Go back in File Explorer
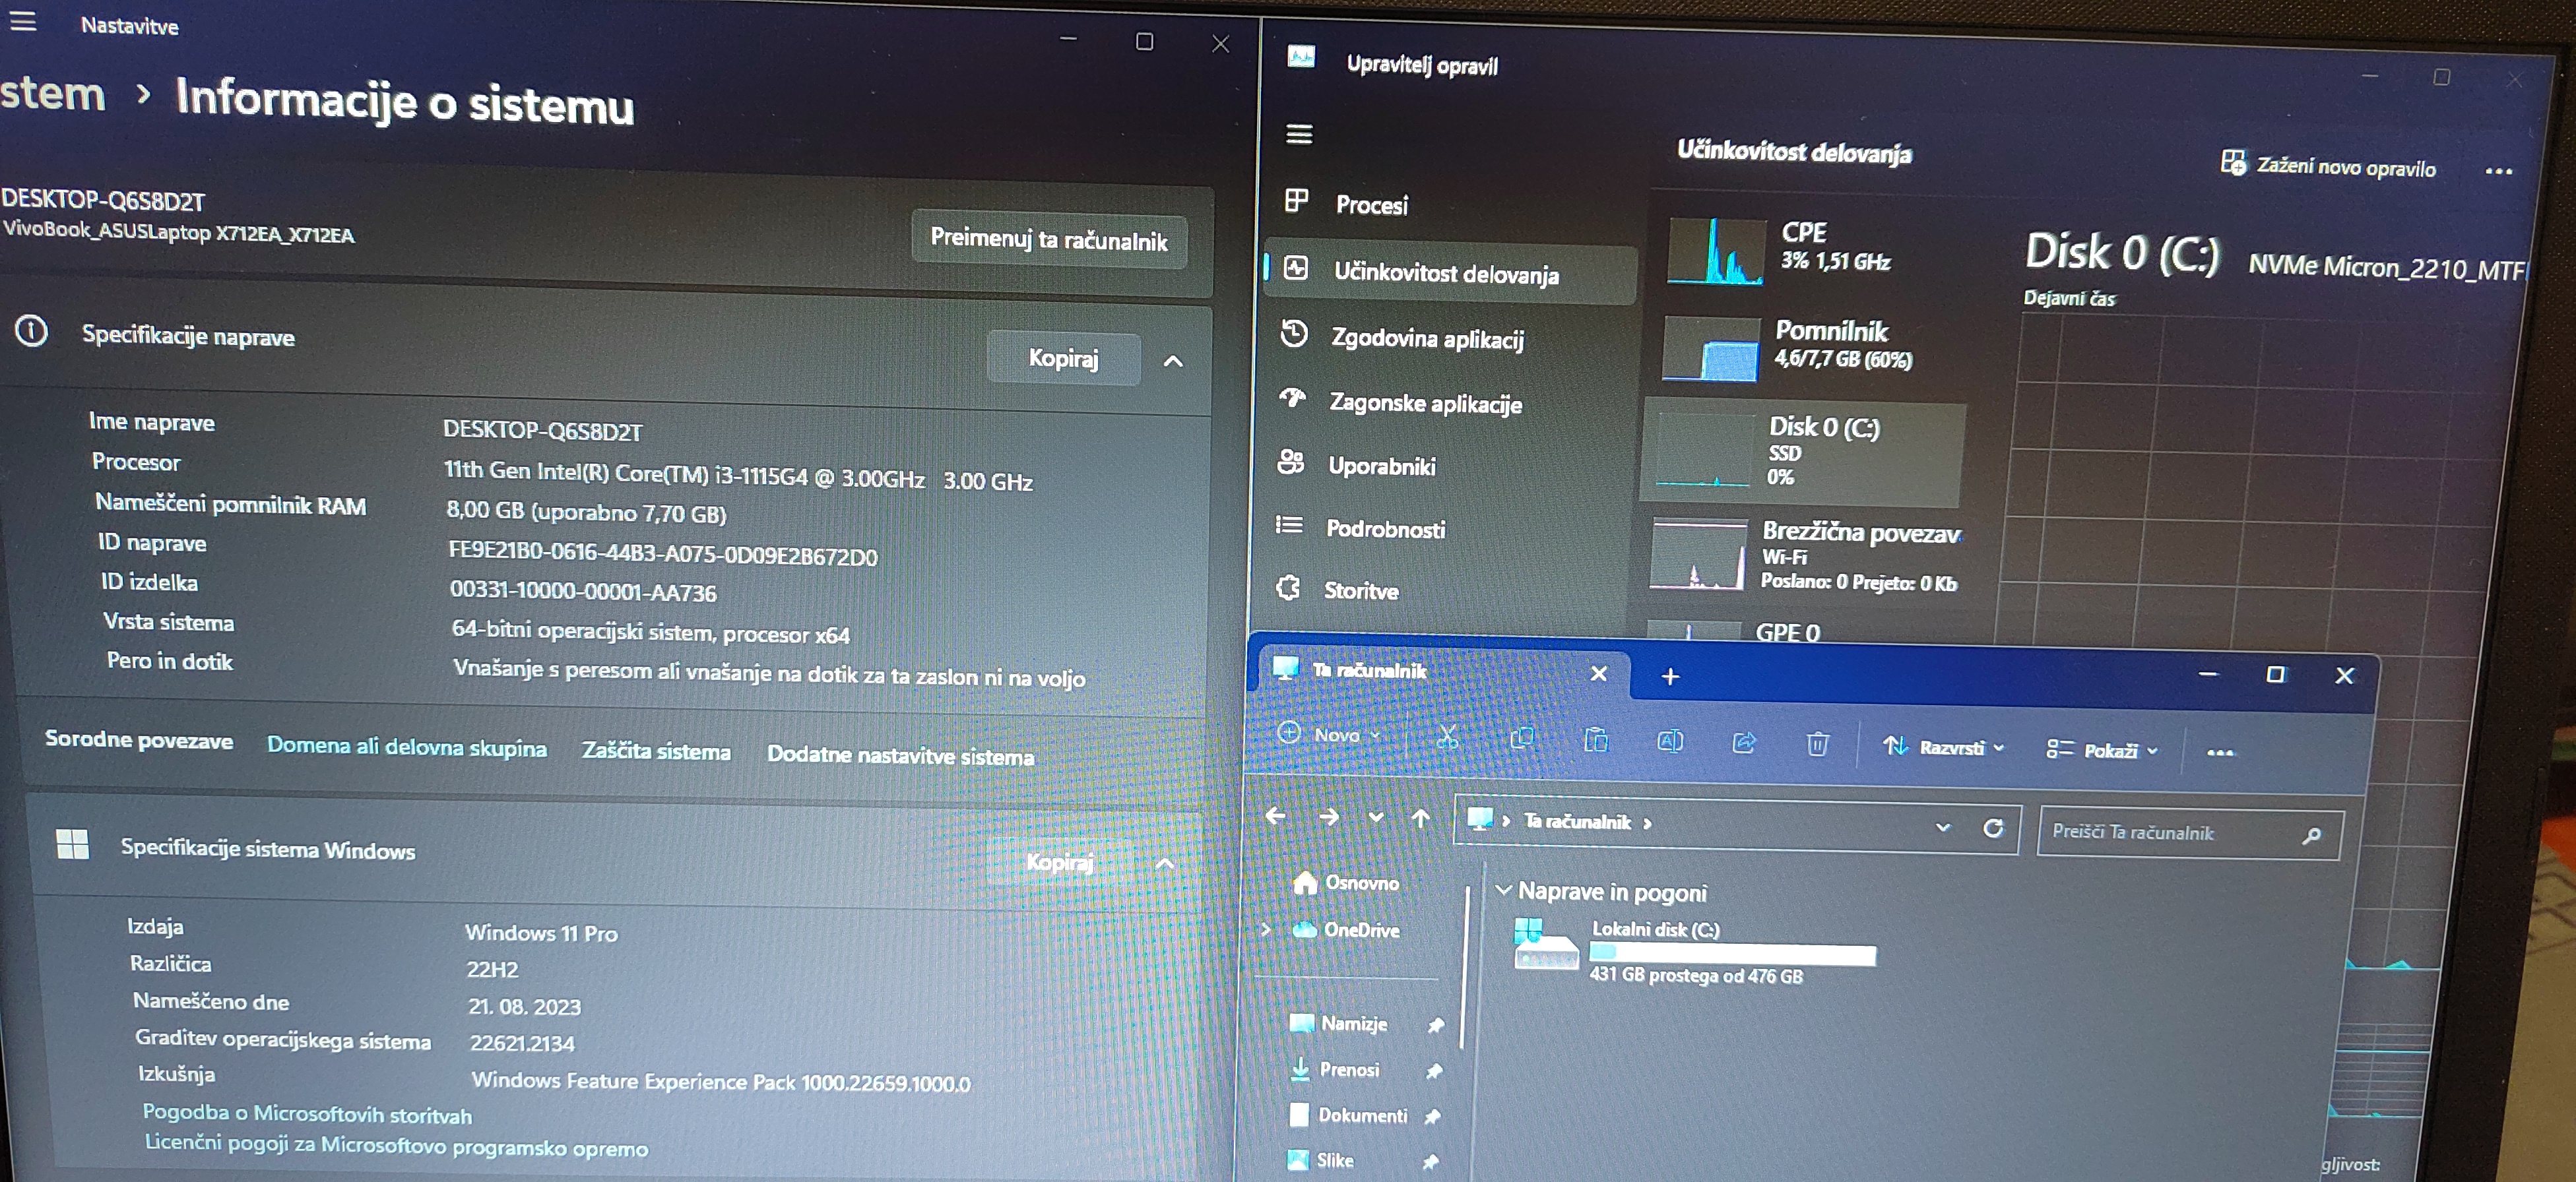This screenshot has height=1182, width=2576. [1275, 816]
